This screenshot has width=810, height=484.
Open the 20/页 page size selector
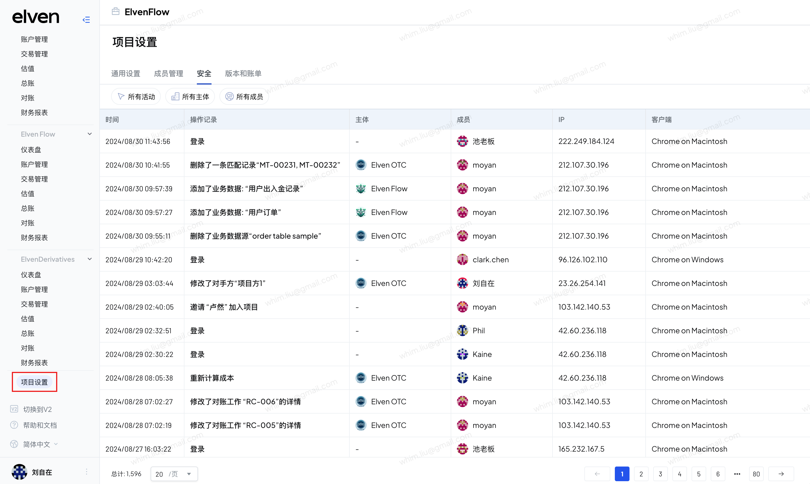[174, 474]
